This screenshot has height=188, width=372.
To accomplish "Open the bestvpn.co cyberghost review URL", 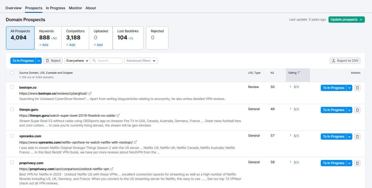I will [x=53, y=93].
